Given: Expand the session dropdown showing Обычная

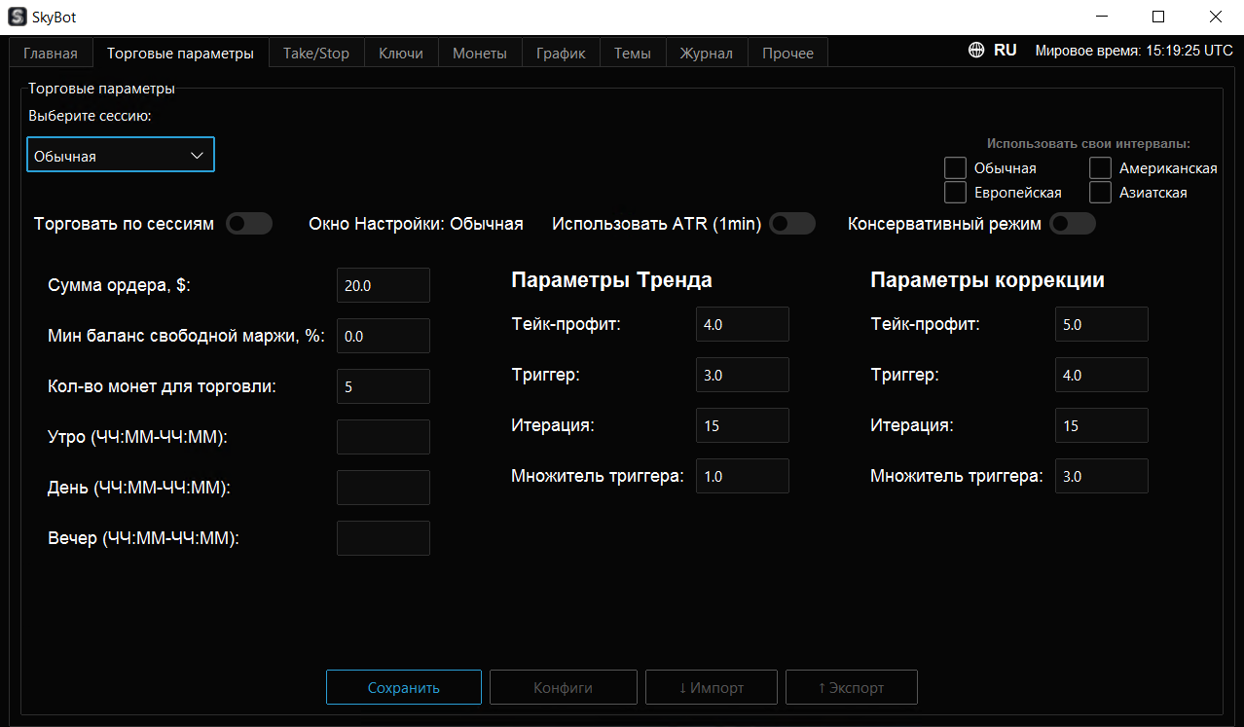Looking at the screenshot, I should point(121,155).
